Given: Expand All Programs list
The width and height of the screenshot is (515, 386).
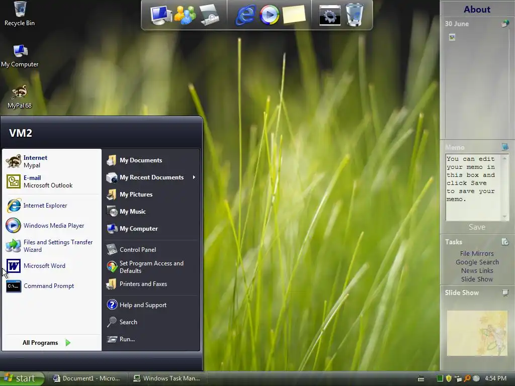Looking at the screenshot, I should (46, 343).
